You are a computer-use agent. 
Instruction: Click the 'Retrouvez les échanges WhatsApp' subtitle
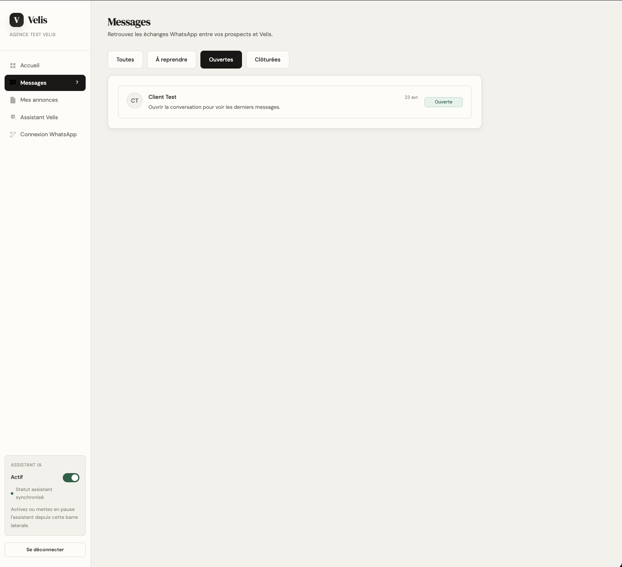point(190,34)
